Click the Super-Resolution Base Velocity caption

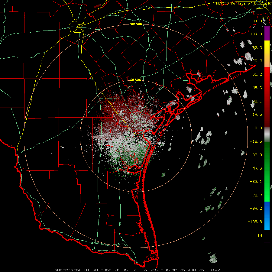click(x=137, y=270)
